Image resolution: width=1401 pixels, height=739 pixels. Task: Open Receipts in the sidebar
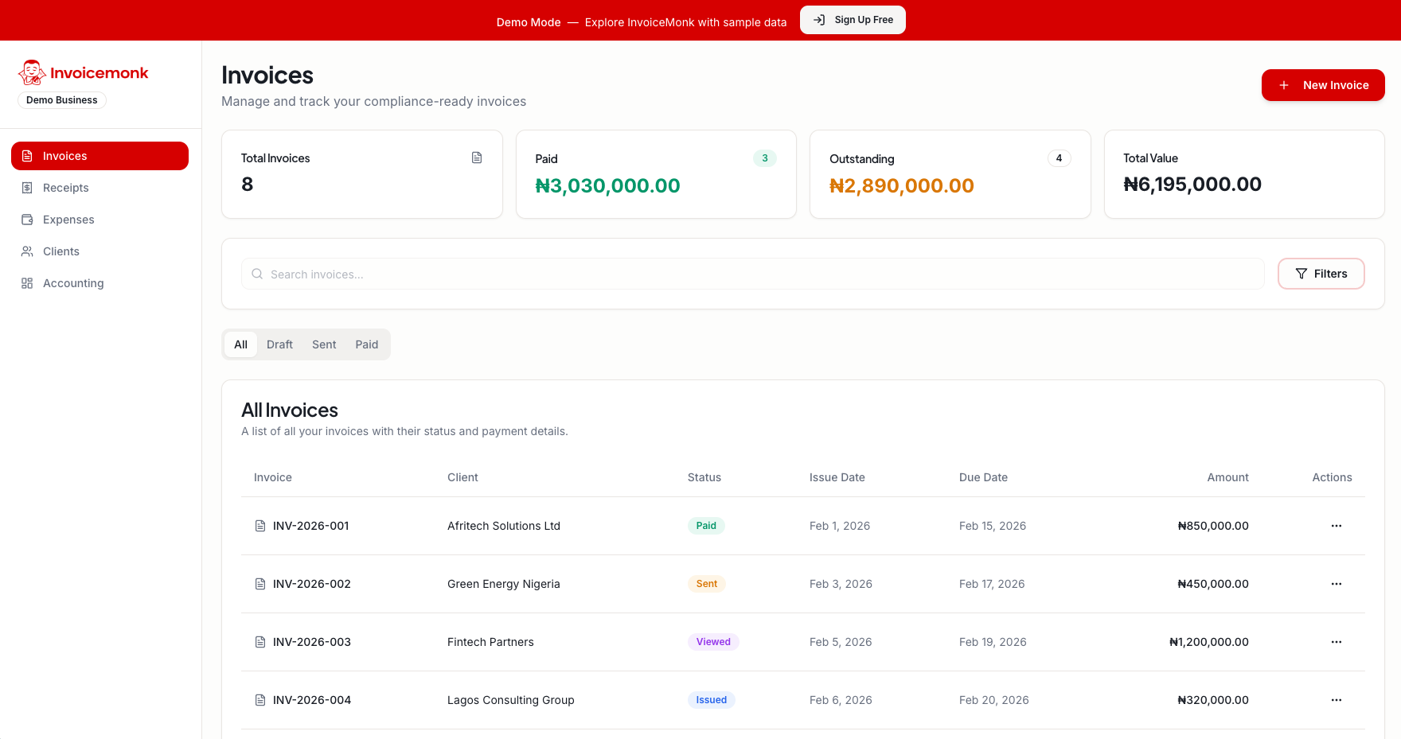(100, 188)
